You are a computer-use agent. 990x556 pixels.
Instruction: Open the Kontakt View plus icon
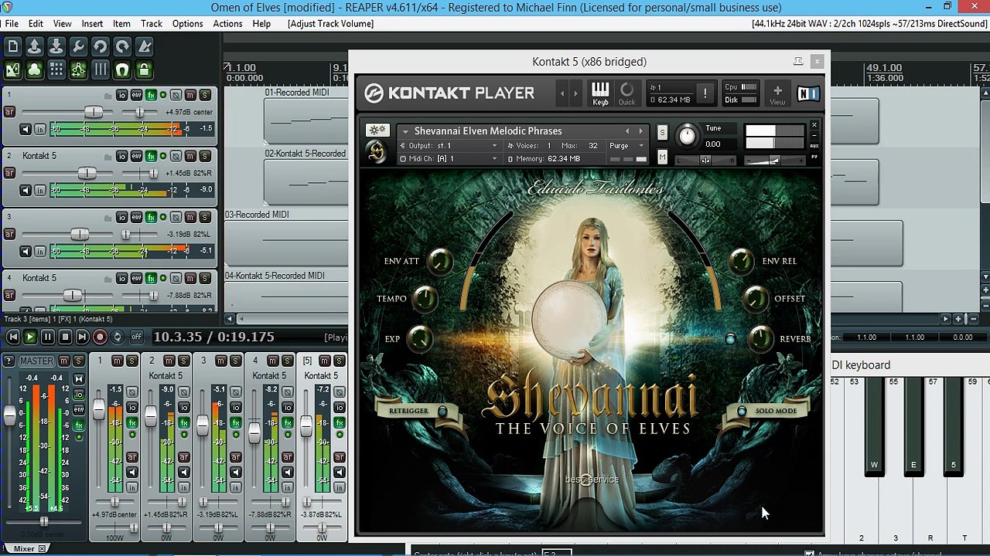[777, 93]
